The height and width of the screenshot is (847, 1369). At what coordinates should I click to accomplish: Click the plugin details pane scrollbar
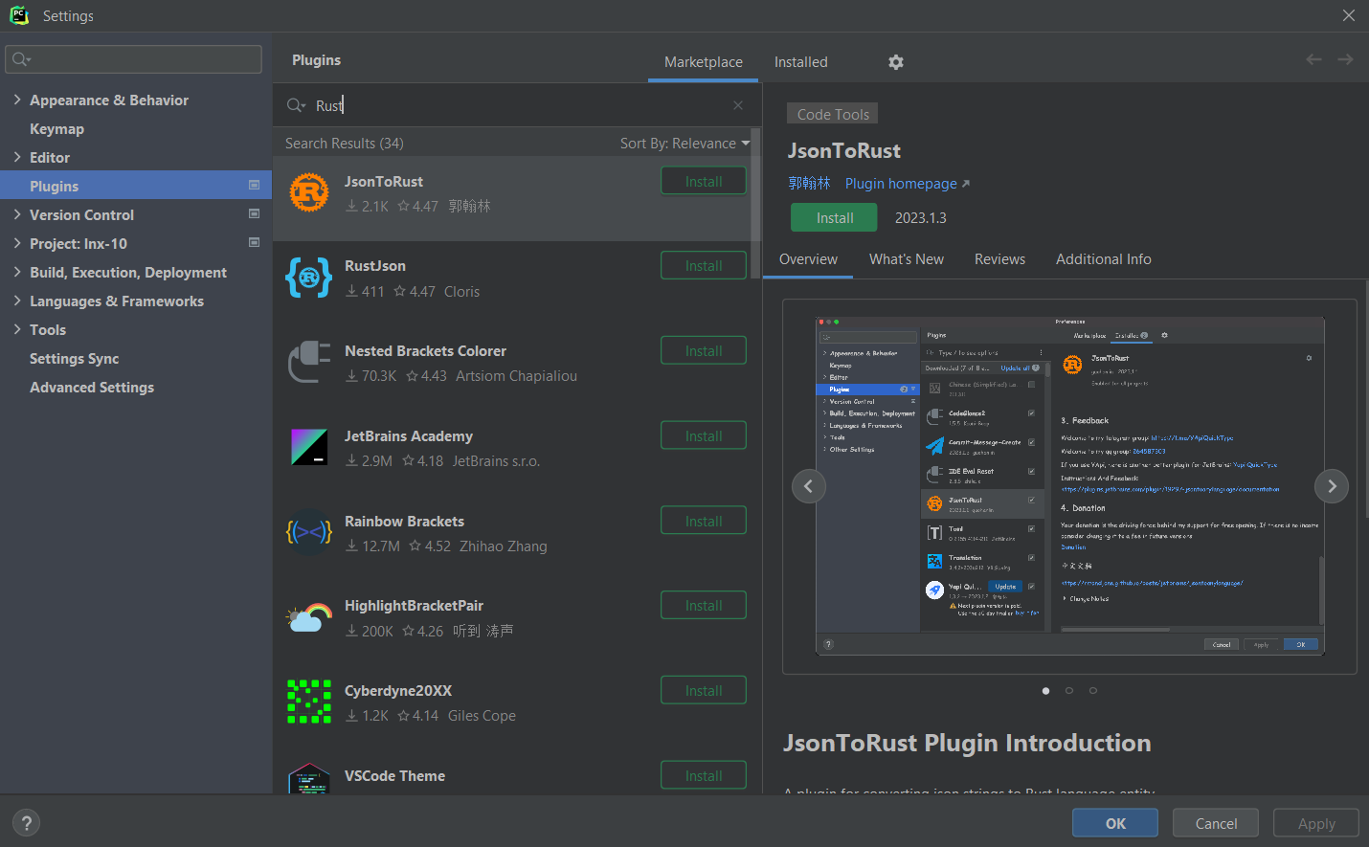click(x=1365, y=397)
